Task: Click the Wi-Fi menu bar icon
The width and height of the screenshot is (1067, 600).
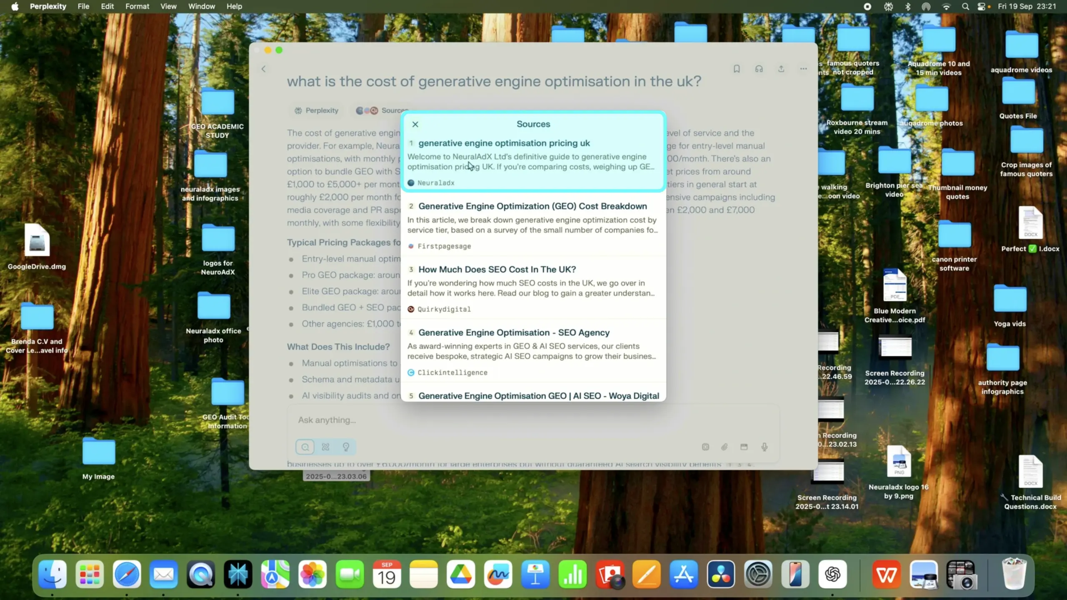Action: (946, 6)
